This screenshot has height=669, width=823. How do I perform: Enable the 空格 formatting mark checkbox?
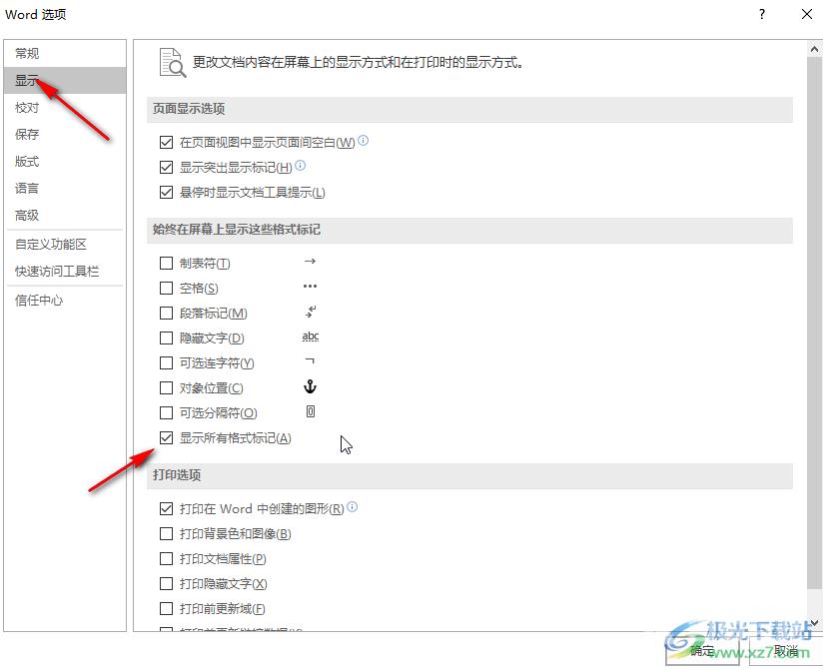pyautogui.click(x=166, y=288)
